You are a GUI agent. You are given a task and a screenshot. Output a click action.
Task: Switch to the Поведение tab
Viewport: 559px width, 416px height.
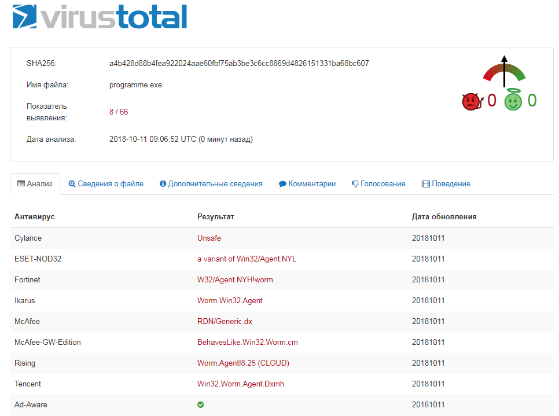(446, 183)
